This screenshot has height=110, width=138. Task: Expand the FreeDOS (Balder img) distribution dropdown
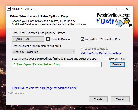(44, 52)
